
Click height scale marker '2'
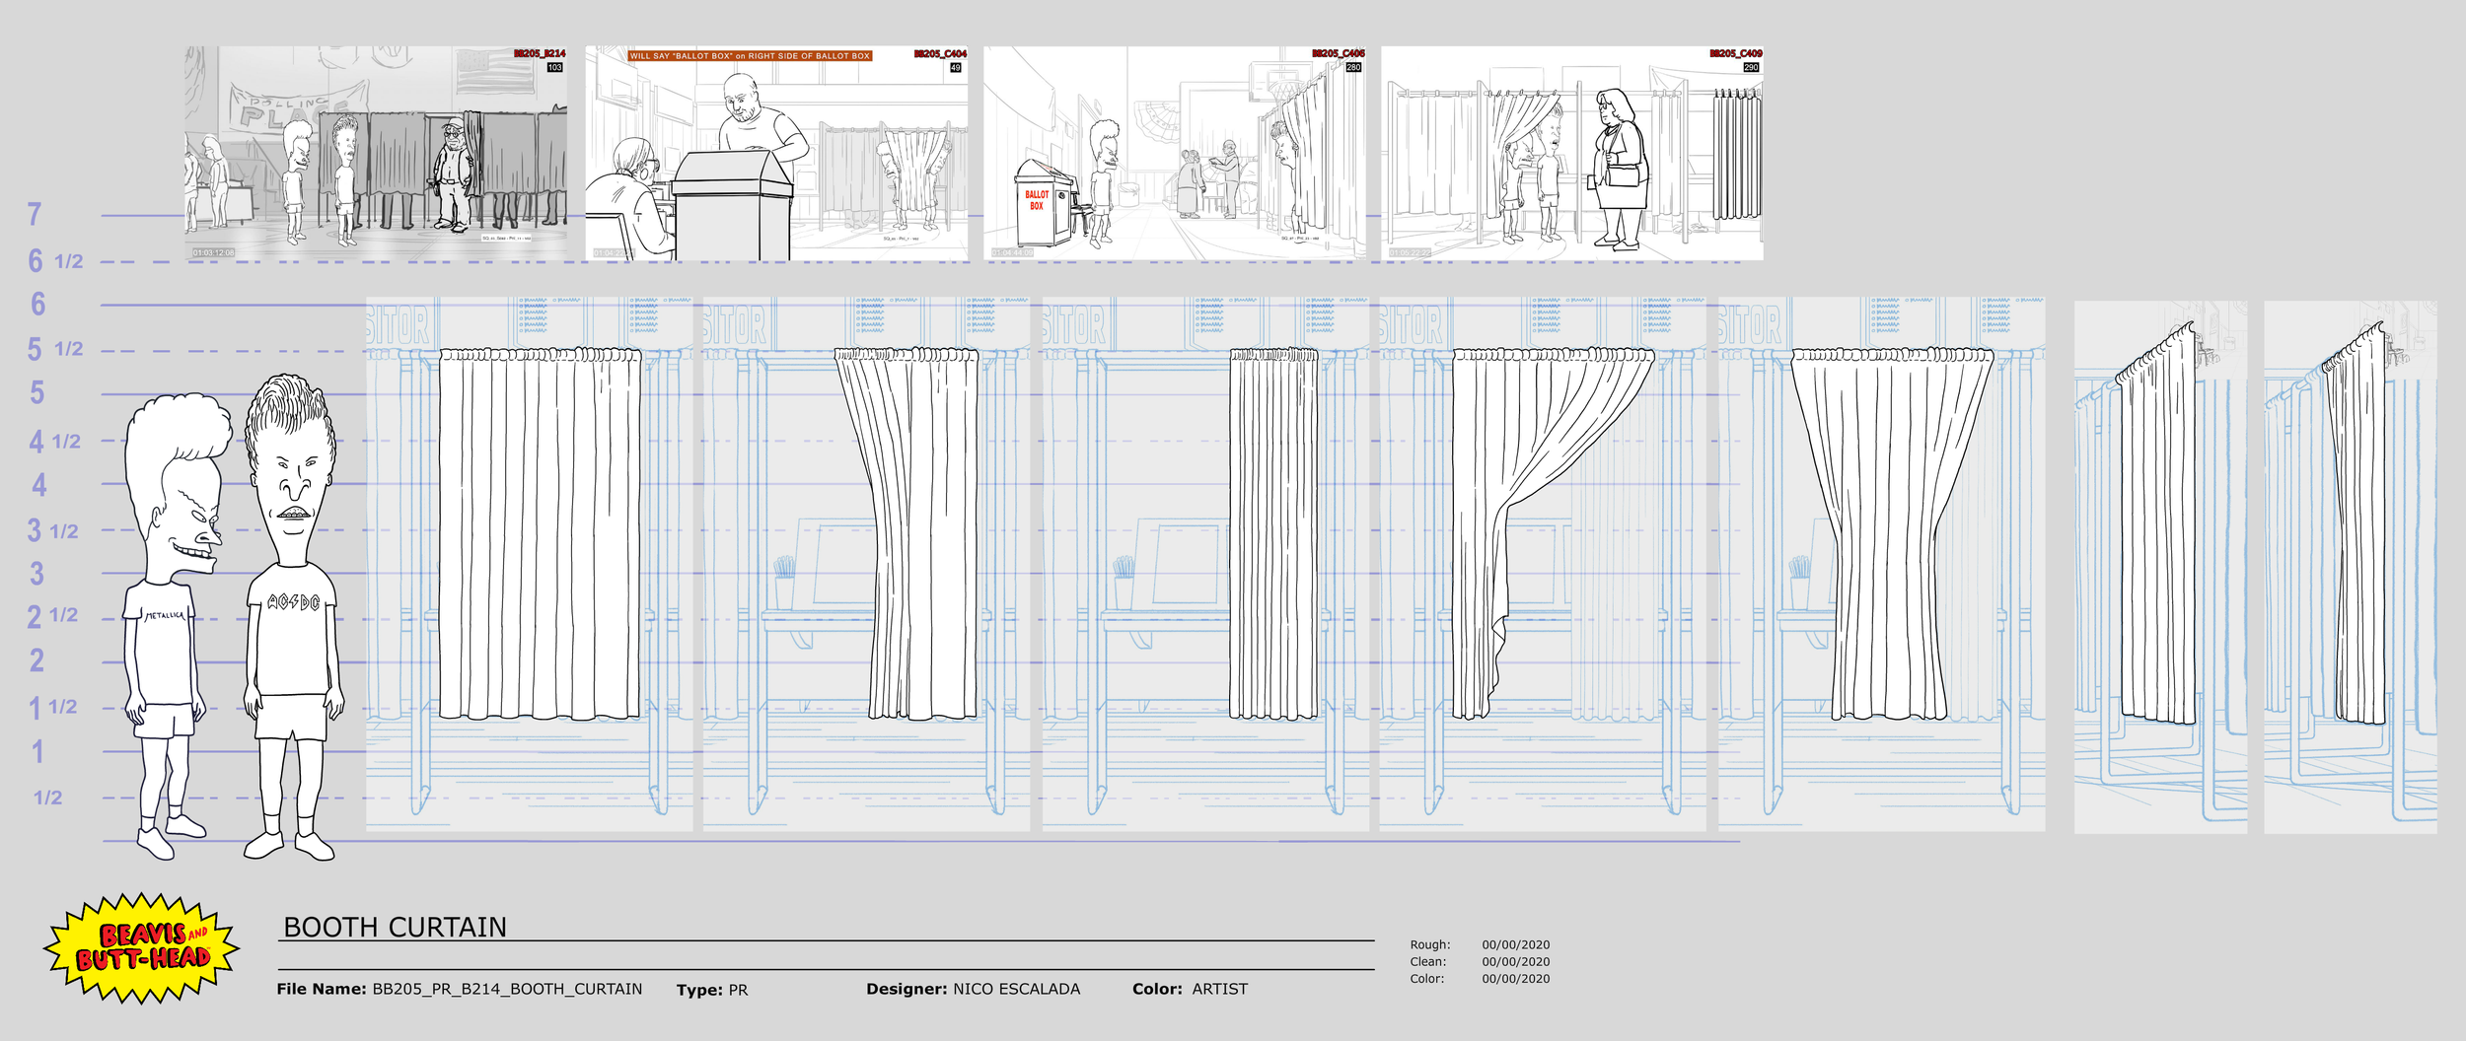(x=36, y=660)
